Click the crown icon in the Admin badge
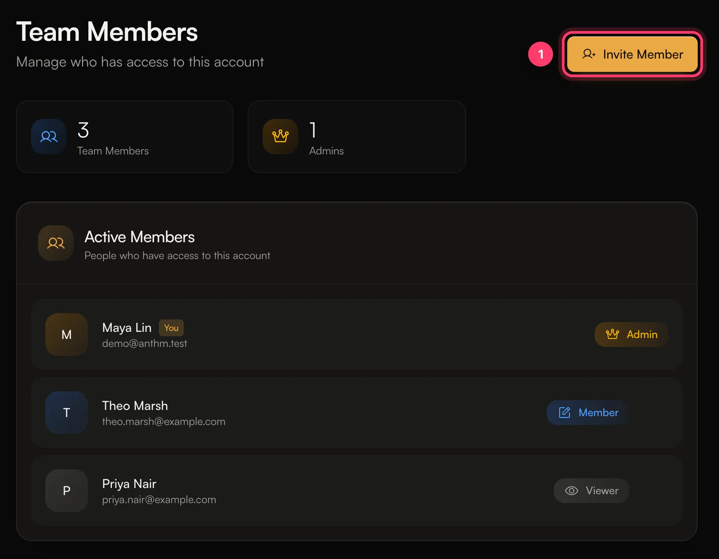The height and width of the screenshot is (559, 719). (x=612, y=334)
